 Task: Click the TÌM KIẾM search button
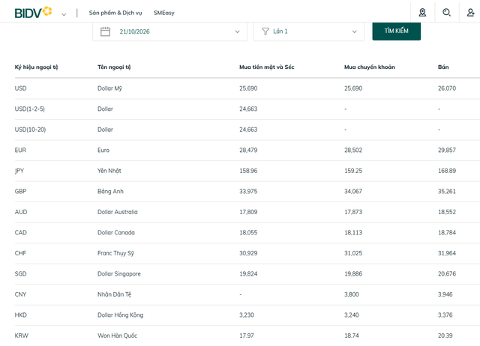(397, 31)
